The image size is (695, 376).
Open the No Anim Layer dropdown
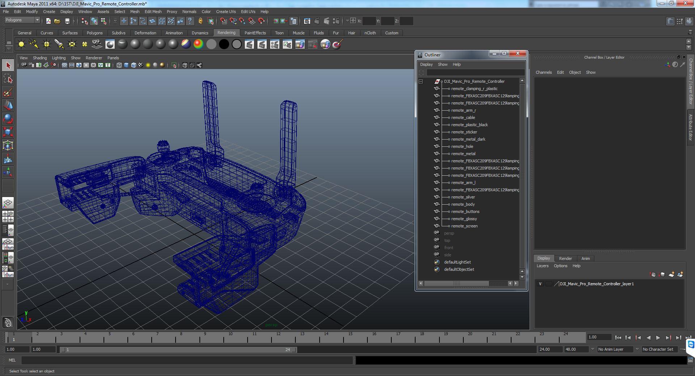coord(615,349)
